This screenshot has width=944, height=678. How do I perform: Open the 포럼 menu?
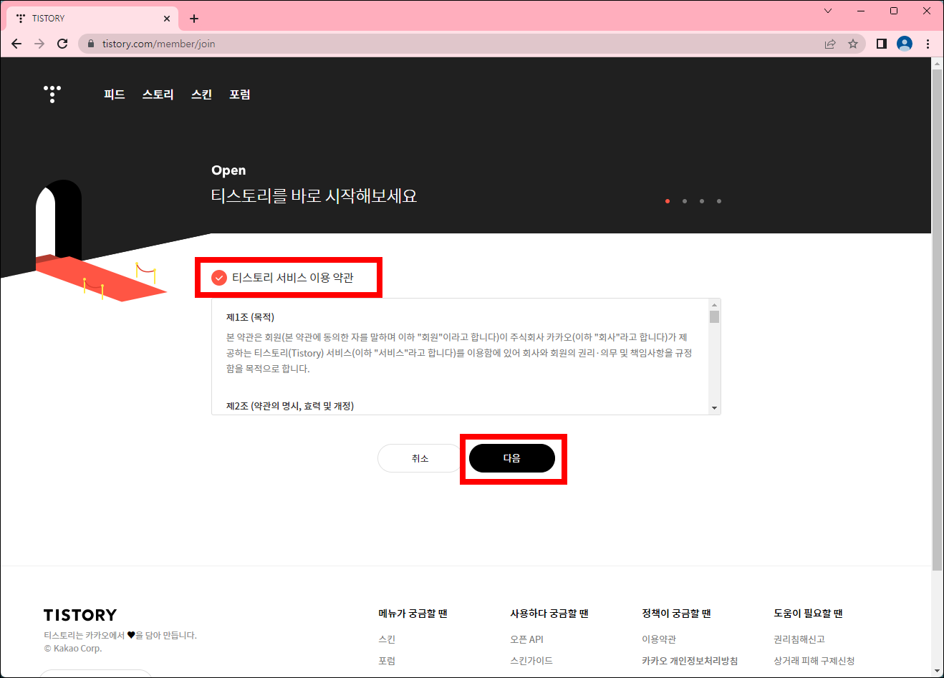240,95
